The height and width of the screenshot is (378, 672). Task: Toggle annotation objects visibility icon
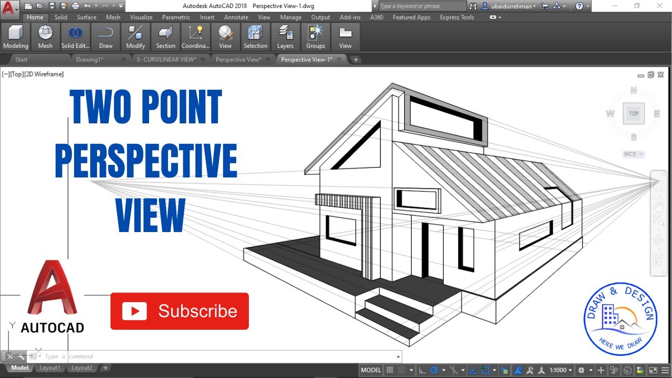[518, 370]
